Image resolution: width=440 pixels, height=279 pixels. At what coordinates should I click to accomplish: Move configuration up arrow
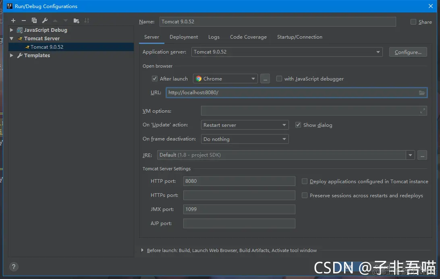click(x=55, y=21)
